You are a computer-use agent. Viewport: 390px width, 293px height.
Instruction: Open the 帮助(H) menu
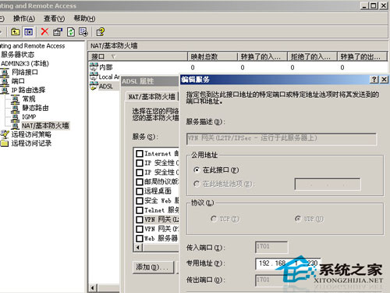coord(84,19)
